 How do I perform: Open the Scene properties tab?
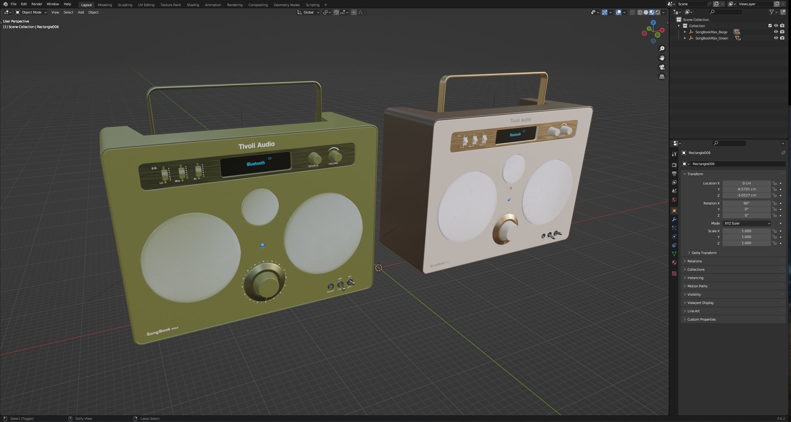[674, 191]
